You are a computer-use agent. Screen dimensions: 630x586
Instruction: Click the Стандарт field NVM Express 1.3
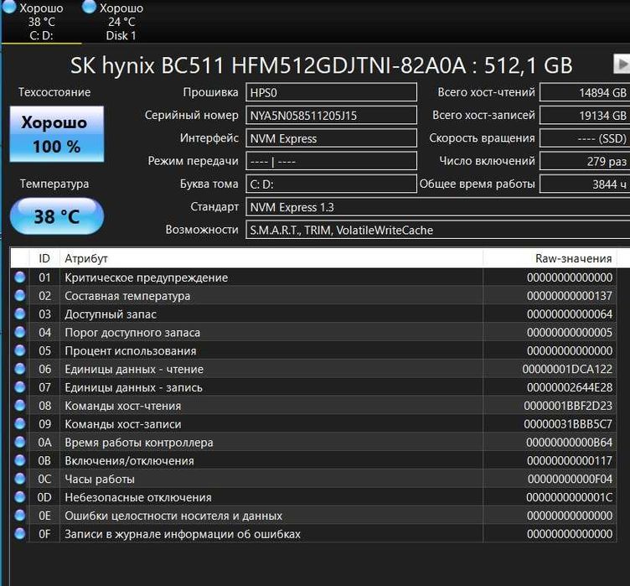tap(438, 207)
